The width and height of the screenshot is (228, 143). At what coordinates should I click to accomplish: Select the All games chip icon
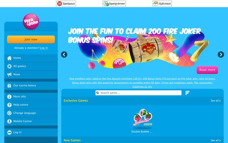coord(9,66)
